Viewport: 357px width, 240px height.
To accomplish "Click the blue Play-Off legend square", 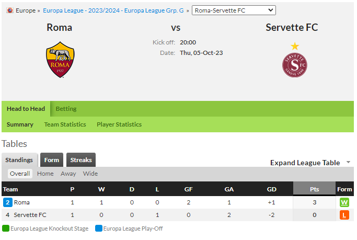I will [99, 228].
